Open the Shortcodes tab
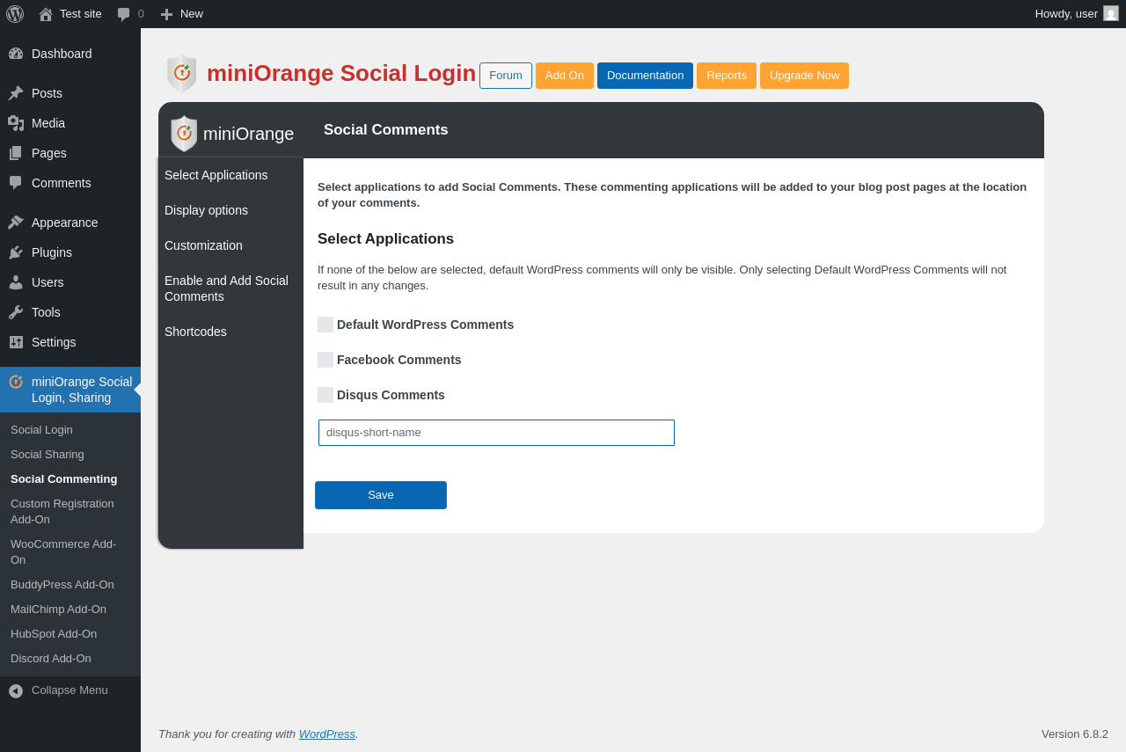 point(230,332)
